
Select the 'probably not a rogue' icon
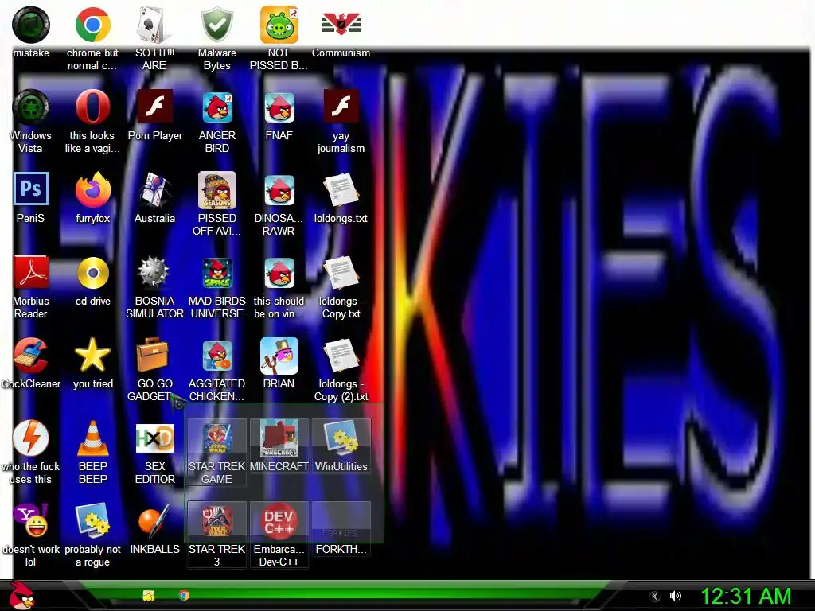click(92, 520)
